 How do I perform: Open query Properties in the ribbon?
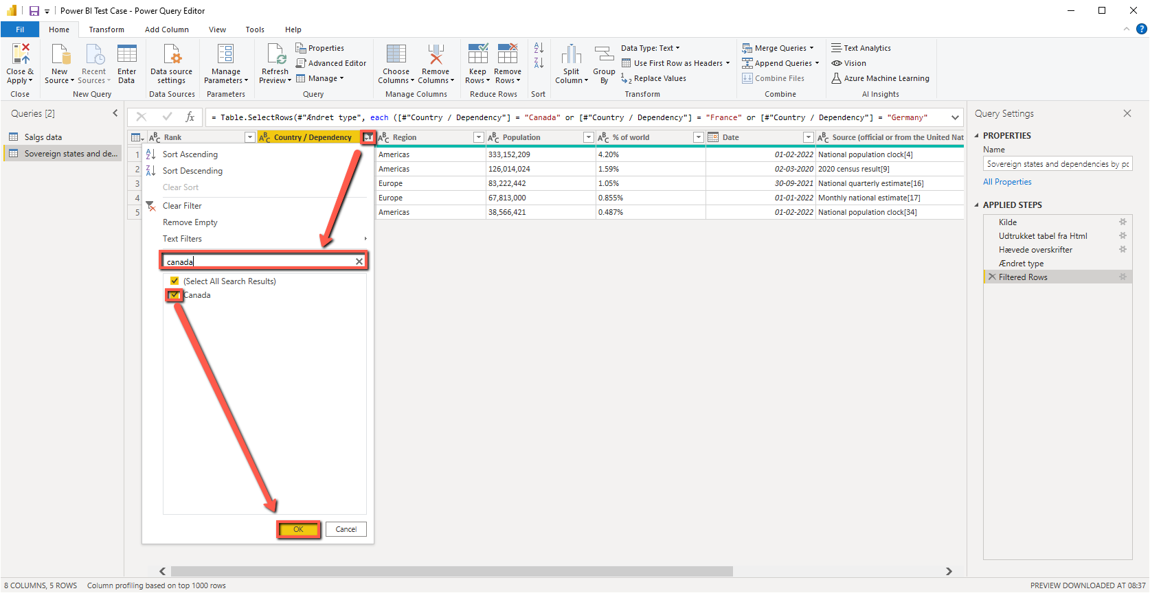pyautogui.click(x=320, y=48)
